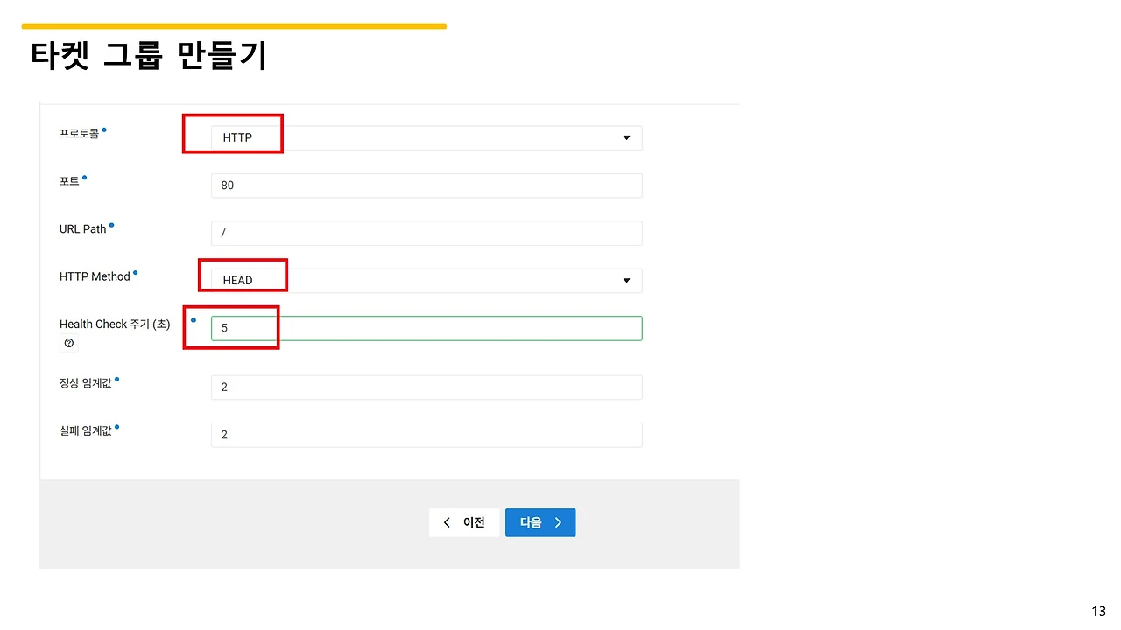The height and width of the screenshot is (630, 1121).
Task: Click the URL Path input showing slash
Action: pyautogui.click(x=426, y=233)
